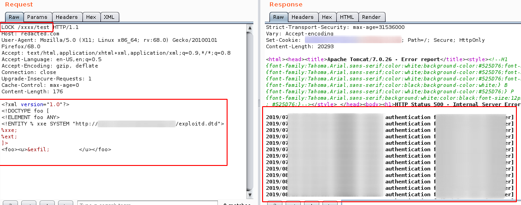This screenshot has width=521, height=205.
Task: Click the 'Connection: close' header line
Action: click(x=29, y=72)
